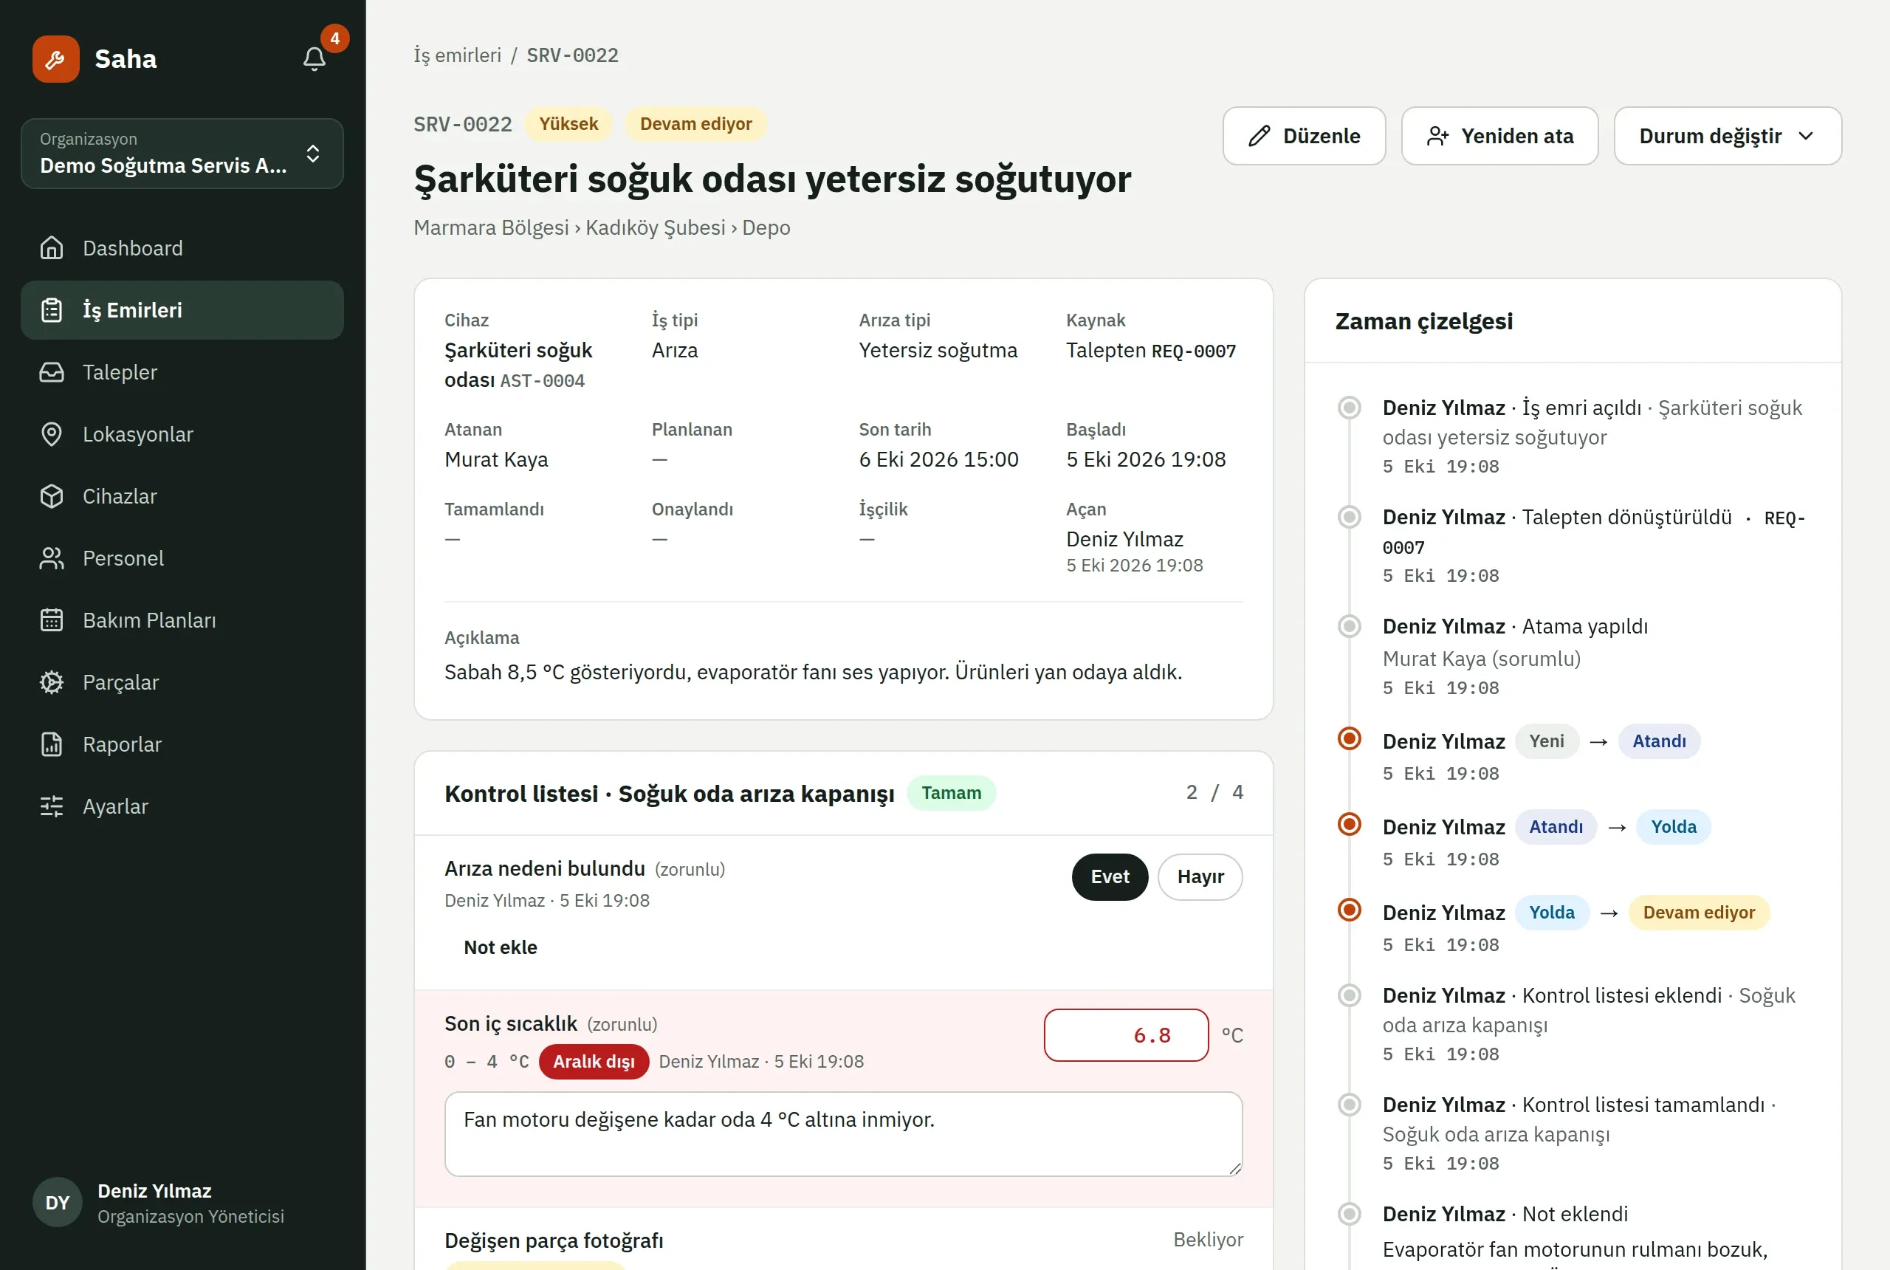Screen dimensions: 1890x1270
Task: Click the DY user avatar
Action: (57, 1203)
